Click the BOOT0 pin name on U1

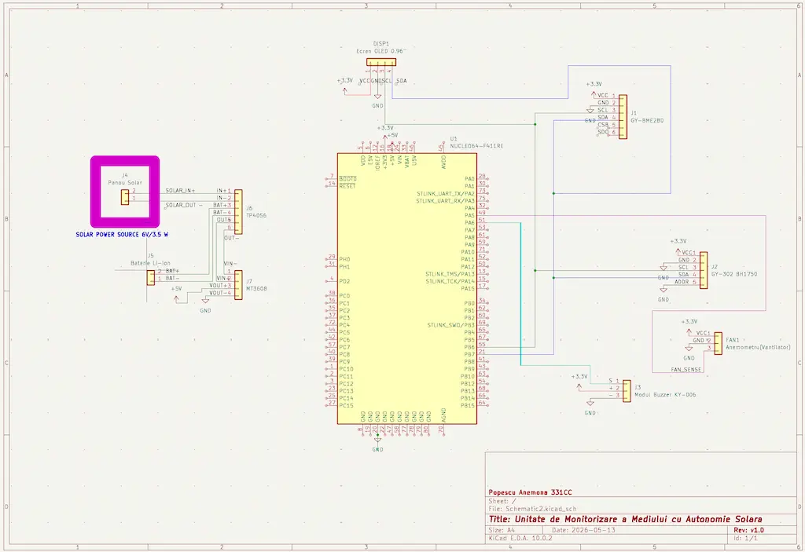pos(347,179)
